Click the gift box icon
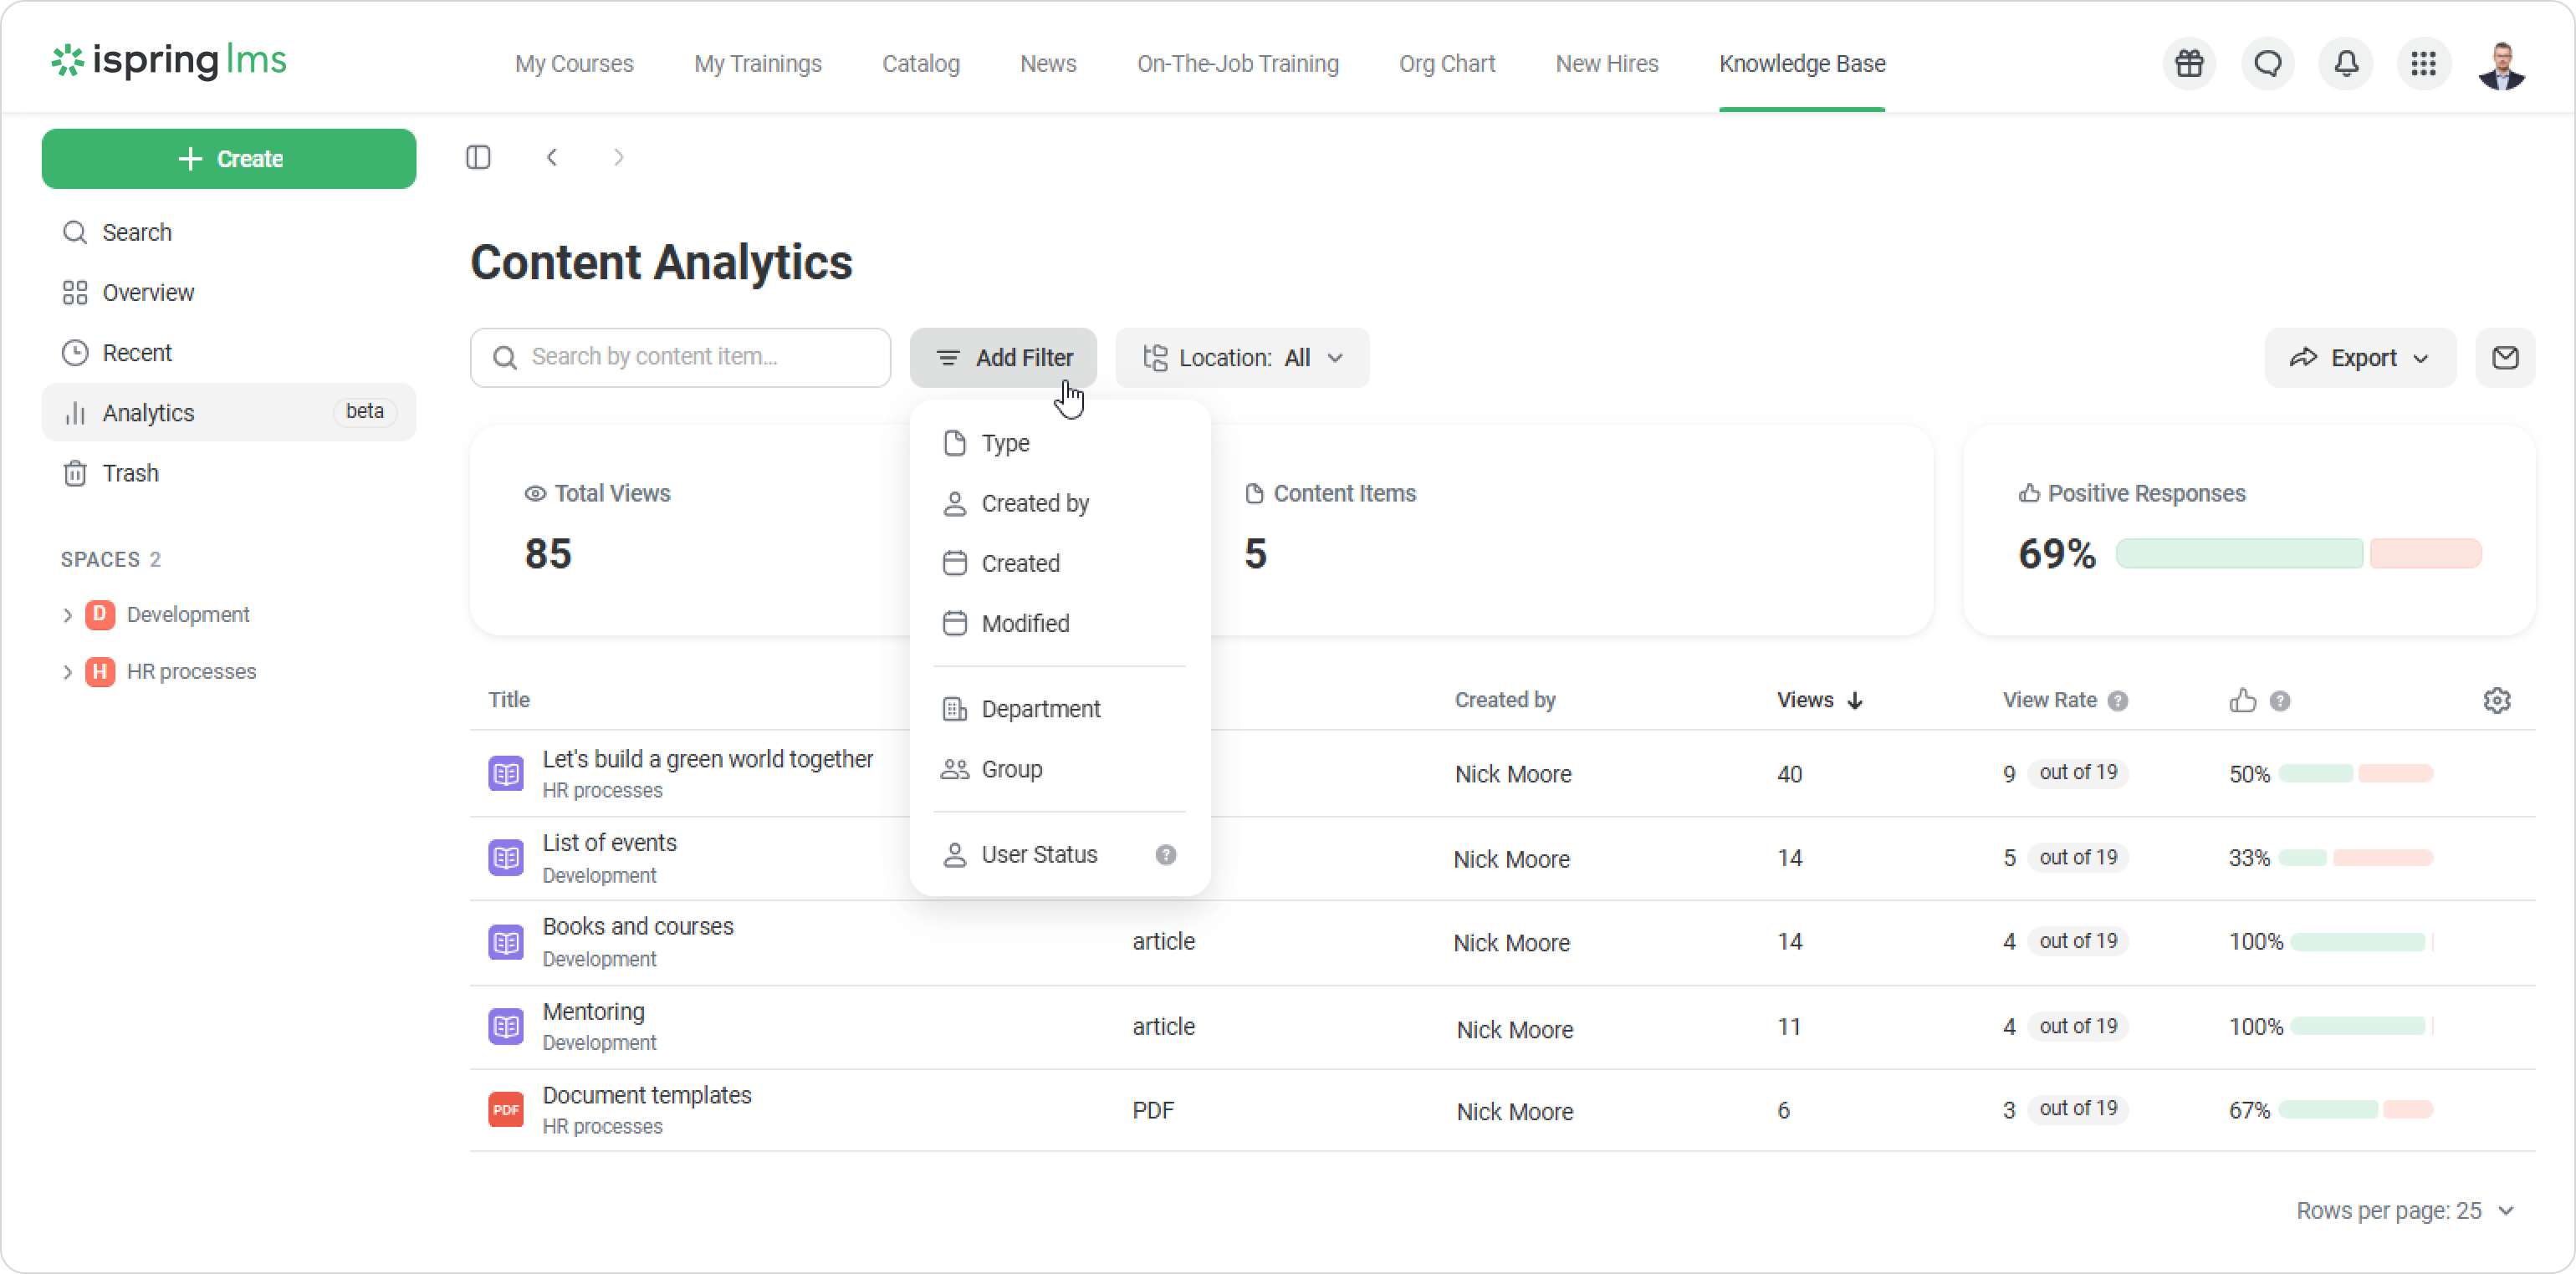The width and height of the screenshot is (2576, 1274). click(x=2189, y=64)
